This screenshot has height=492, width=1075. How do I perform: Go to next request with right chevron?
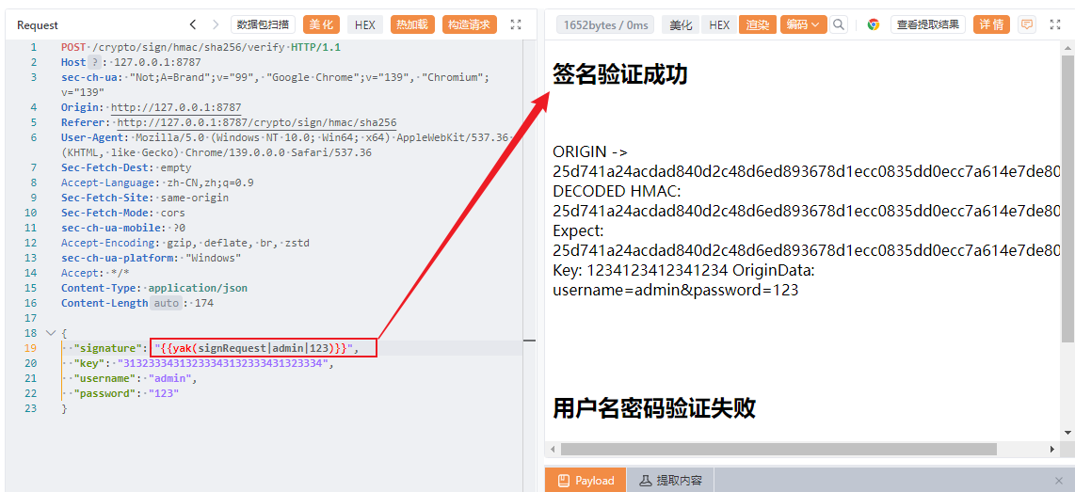tap(216, 24)
